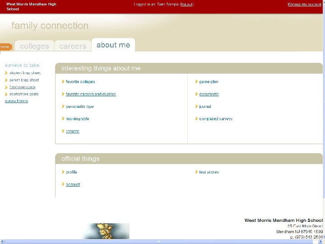Click the horizontal scrollbar right arrow
325x244 pixels.
(x=320, y=242)
